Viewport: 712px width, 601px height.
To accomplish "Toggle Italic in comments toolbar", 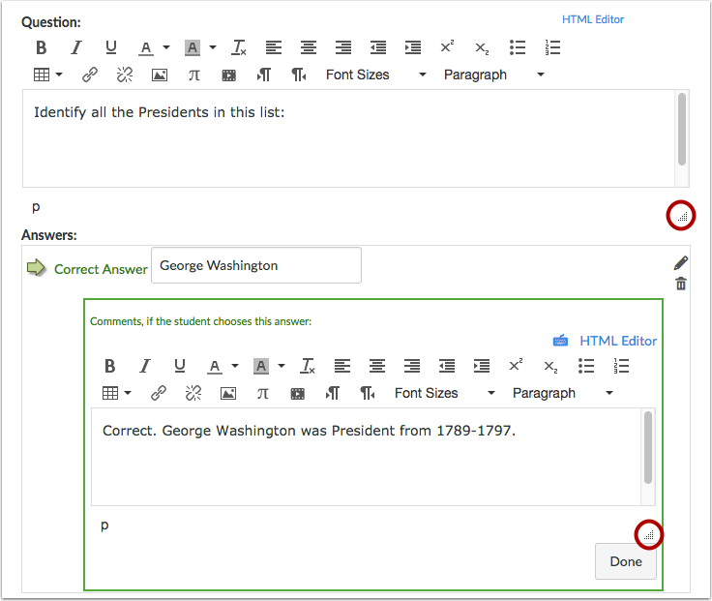I will coord(145,366).
